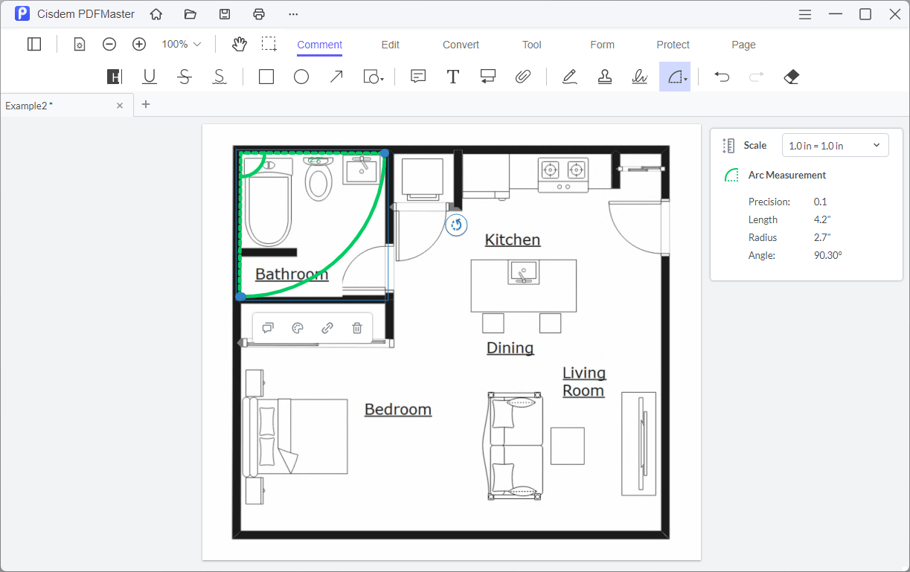The width and height of the screenshot is (910, 572).
Task: Select the Underline tool
Action: pyautogui.click(x=150, y=77)
